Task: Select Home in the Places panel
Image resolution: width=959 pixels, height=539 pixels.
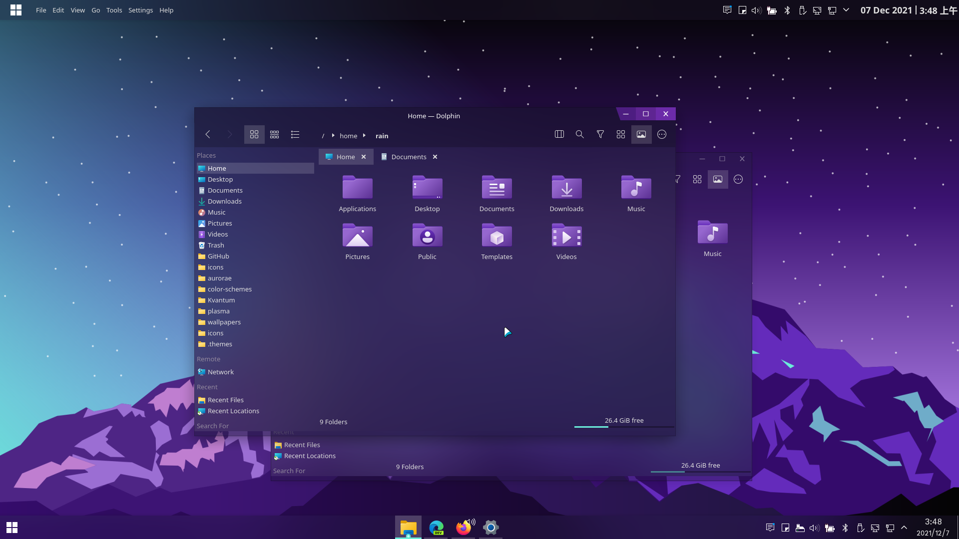Action: (255, 168)
